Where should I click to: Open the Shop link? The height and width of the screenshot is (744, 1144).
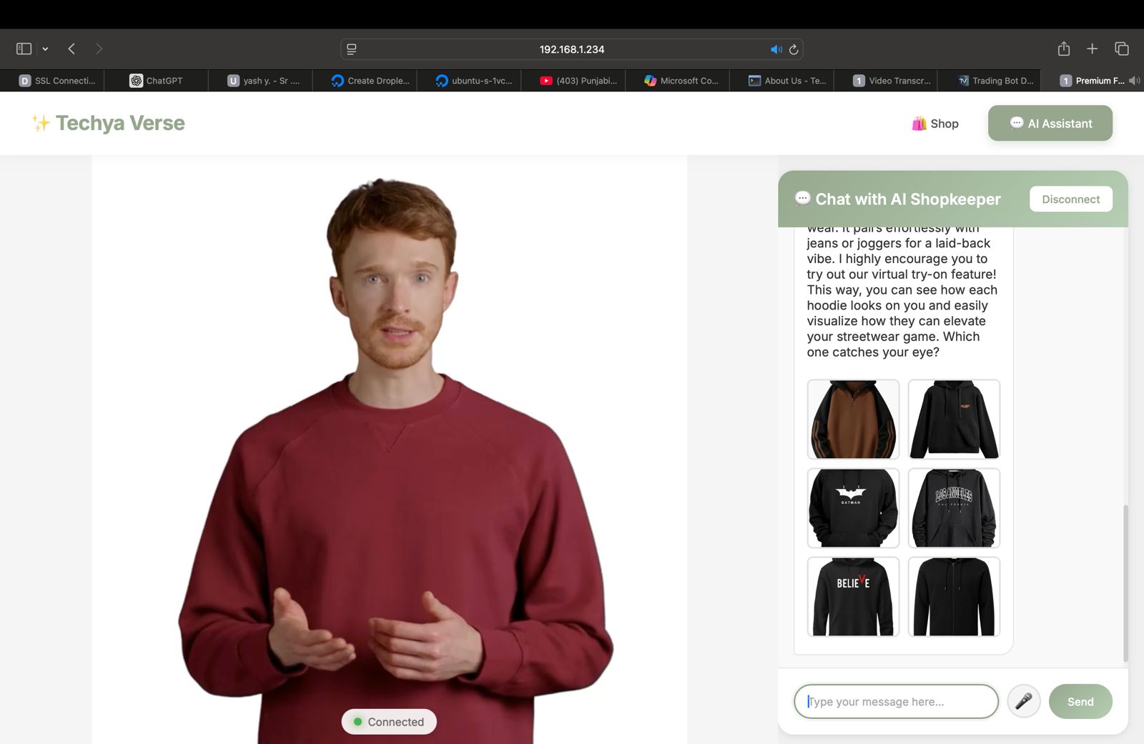935,124
